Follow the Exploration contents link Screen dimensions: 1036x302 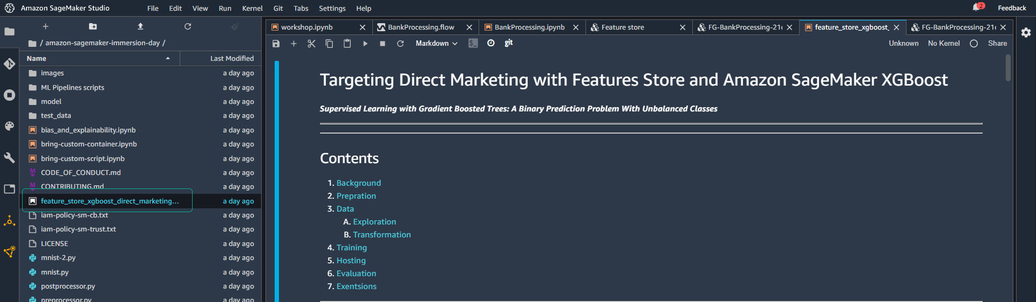pyautogui.click(x=374, y=222)
